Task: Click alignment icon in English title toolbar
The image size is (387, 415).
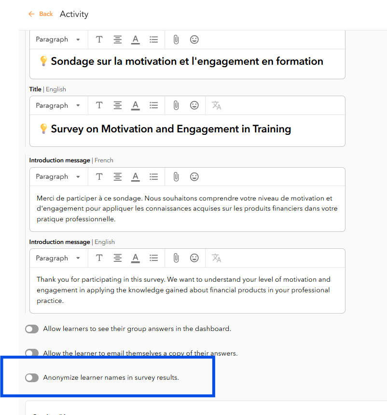Action: (x=117, y=105)
